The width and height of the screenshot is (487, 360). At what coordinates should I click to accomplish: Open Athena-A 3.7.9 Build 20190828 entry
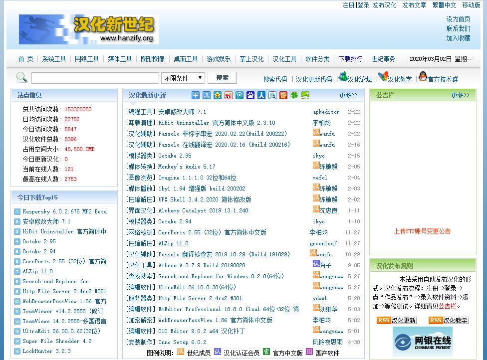[202, 265]
